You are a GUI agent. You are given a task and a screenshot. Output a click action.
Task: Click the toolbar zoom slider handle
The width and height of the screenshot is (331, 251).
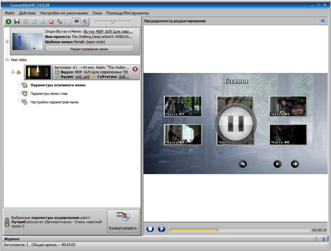[113, 21]
